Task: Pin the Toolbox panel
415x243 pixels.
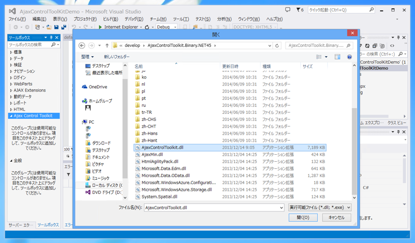Action: [51, 38]
